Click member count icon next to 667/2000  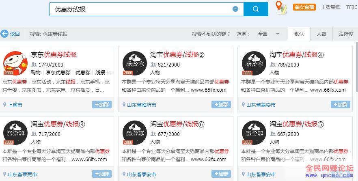point(273,134)
